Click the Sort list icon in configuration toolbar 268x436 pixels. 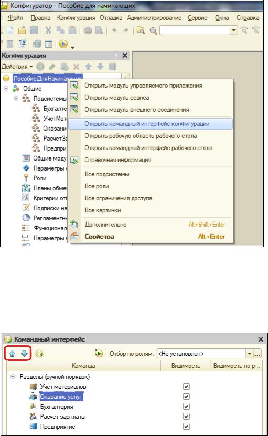pyautogui.click(x=112, y=67)
